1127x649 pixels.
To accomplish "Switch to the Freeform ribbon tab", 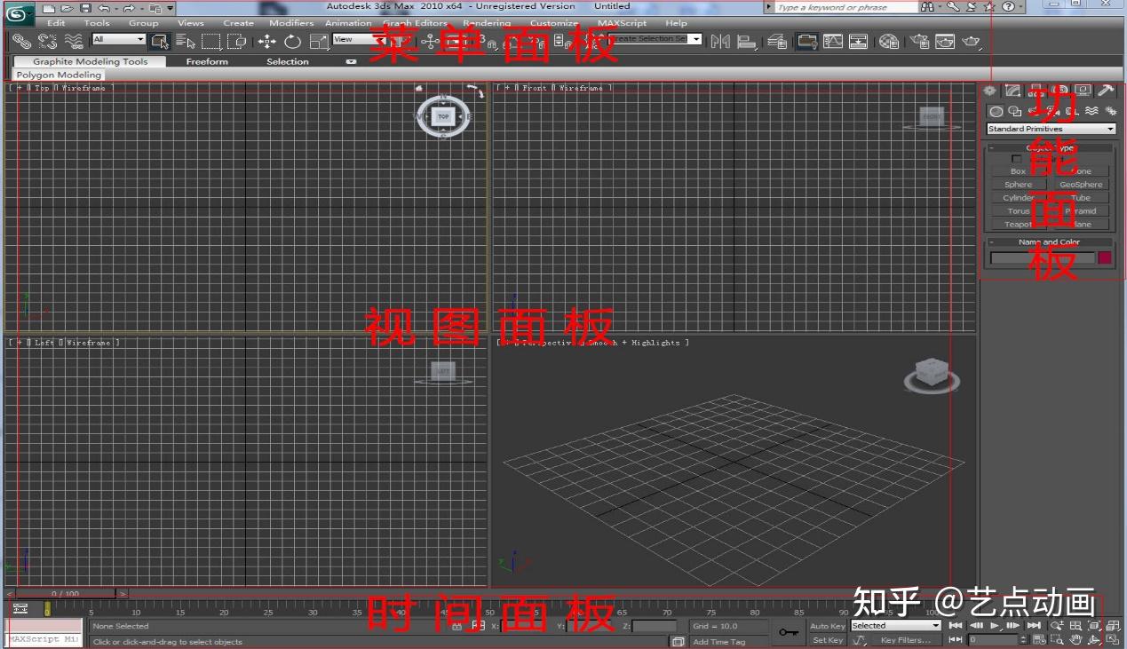I will (207, 61).
